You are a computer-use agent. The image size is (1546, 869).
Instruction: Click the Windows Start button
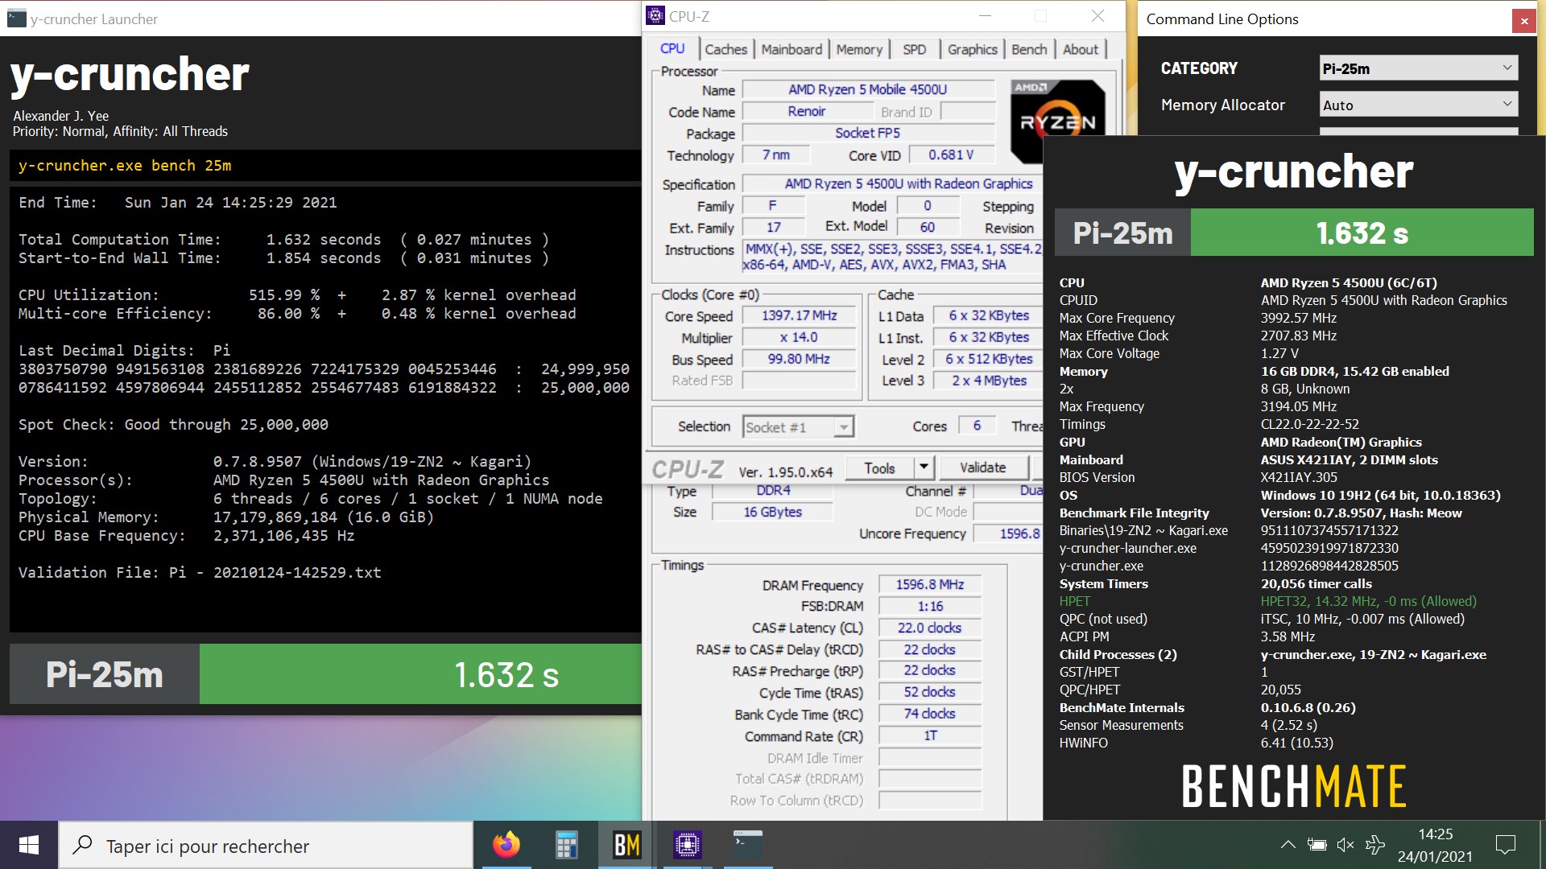coord(29,845)
